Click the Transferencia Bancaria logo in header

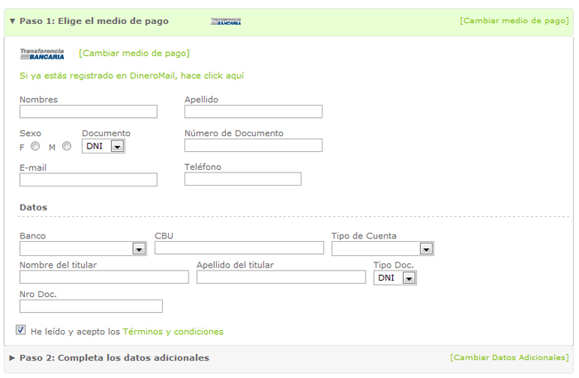(226, 21)
